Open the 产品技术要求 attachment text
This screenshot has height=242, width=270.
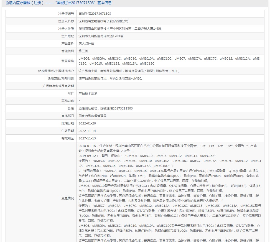88,93
